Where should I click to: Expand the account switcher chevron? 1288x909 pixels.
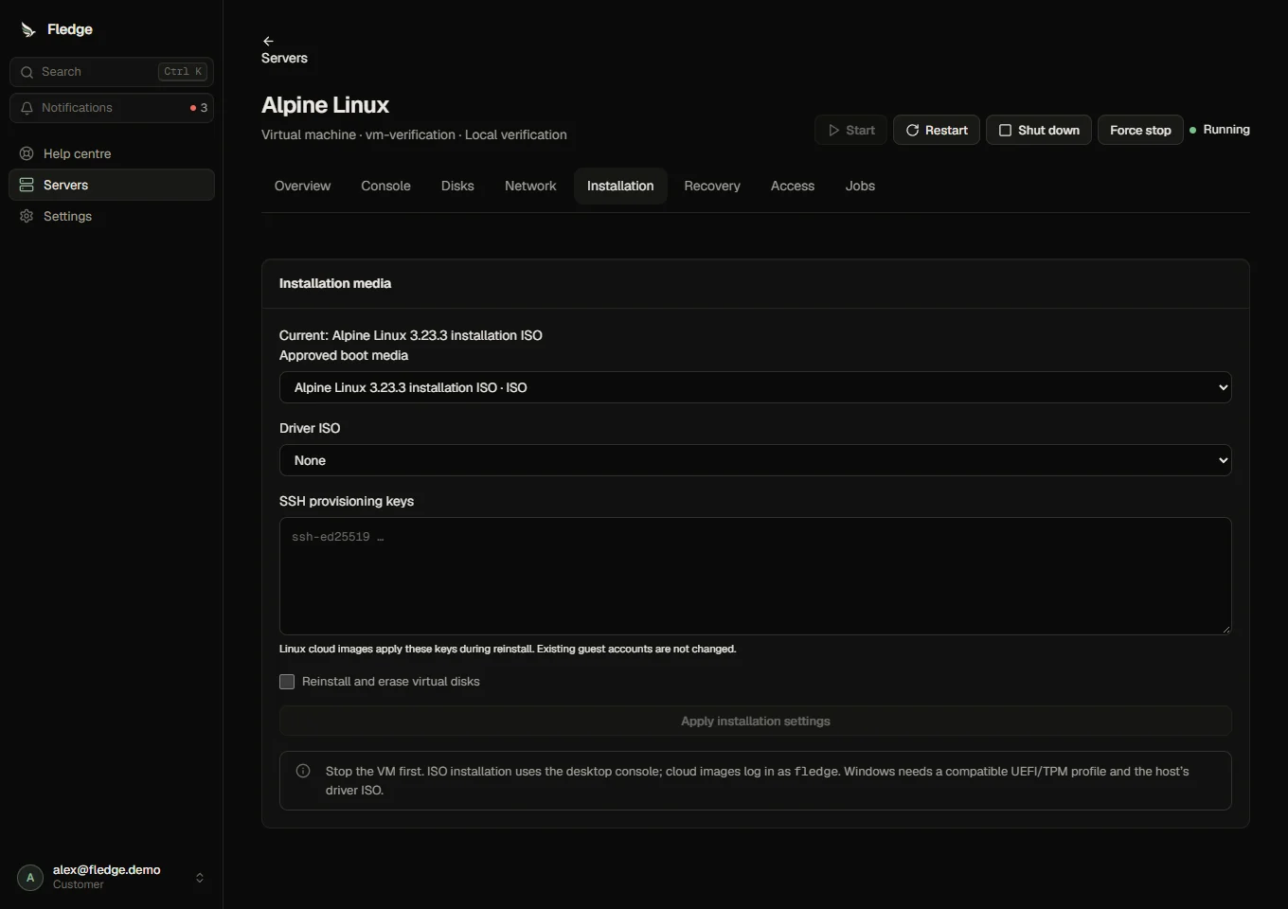tap(200, 878)
